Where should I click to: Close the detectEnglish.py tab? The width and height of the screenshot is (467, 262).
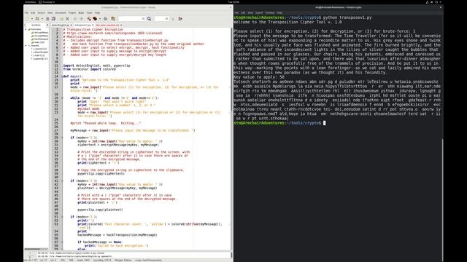click(72, 25)
